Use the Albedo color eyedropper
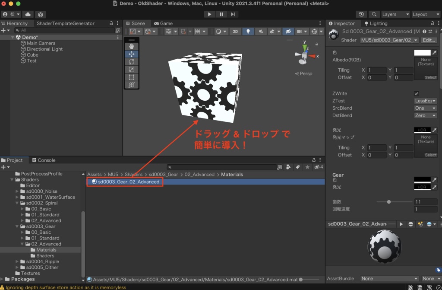This screenshot has width=442, height=290. (x=434, y=52)
